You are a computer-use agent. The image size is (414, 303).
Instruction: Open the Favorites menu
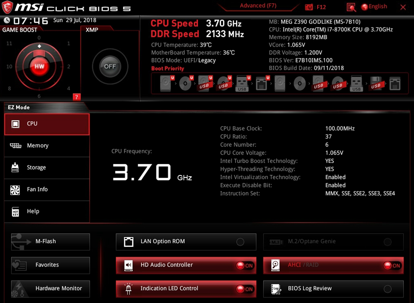click(50, 265)
